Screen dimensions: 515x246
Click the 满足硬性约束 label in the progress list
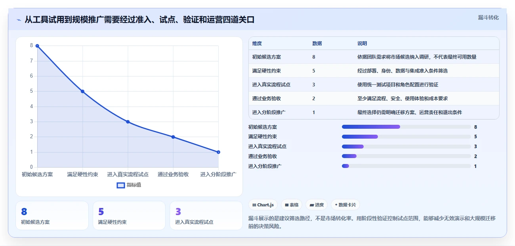point(263,137)
